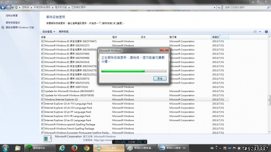Open the address bar history dropdown arrow

click(215, 8)
